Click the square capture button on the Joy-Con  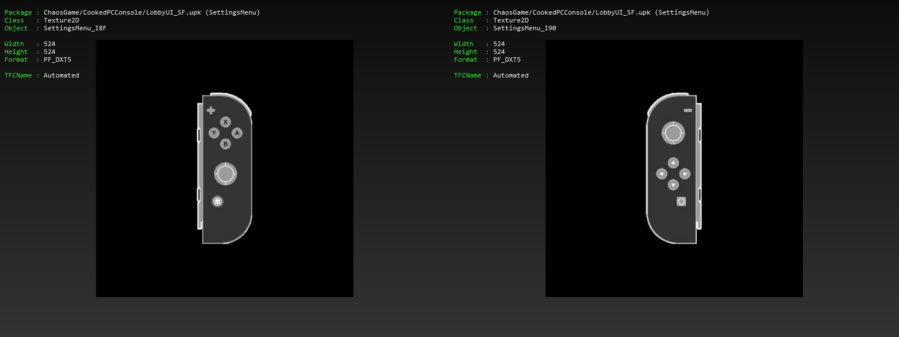point(681,201)
